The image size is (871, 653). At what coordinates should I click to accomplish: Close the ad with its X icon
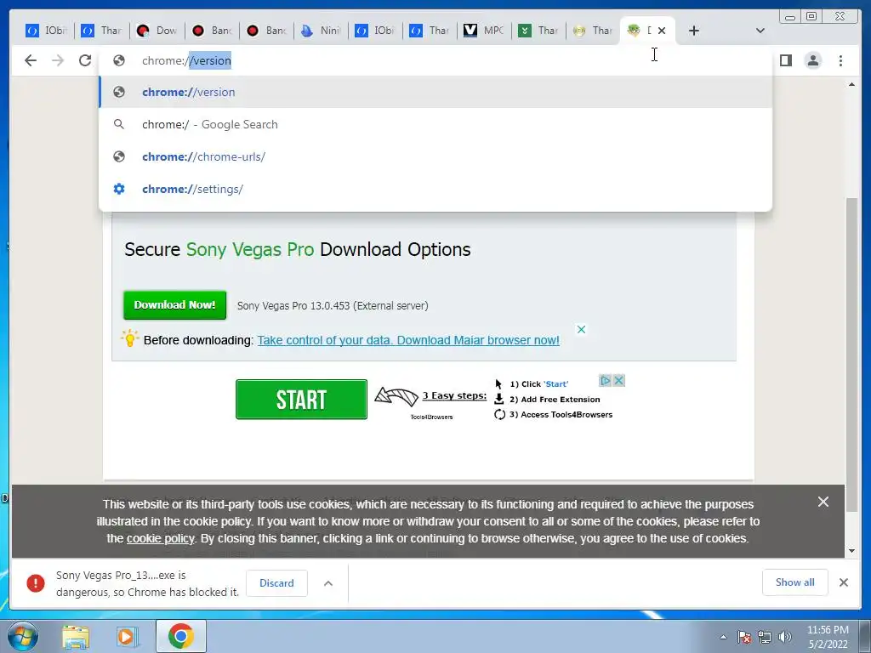click(x=618, y=380)
